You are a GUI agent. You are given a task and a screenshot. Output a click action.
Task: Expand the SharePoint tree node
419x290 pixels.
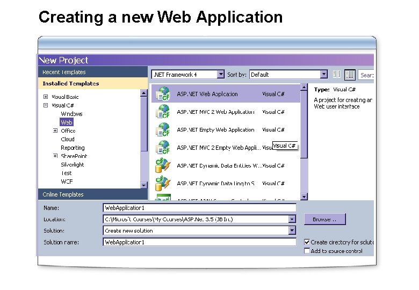[x=55, y=156]
